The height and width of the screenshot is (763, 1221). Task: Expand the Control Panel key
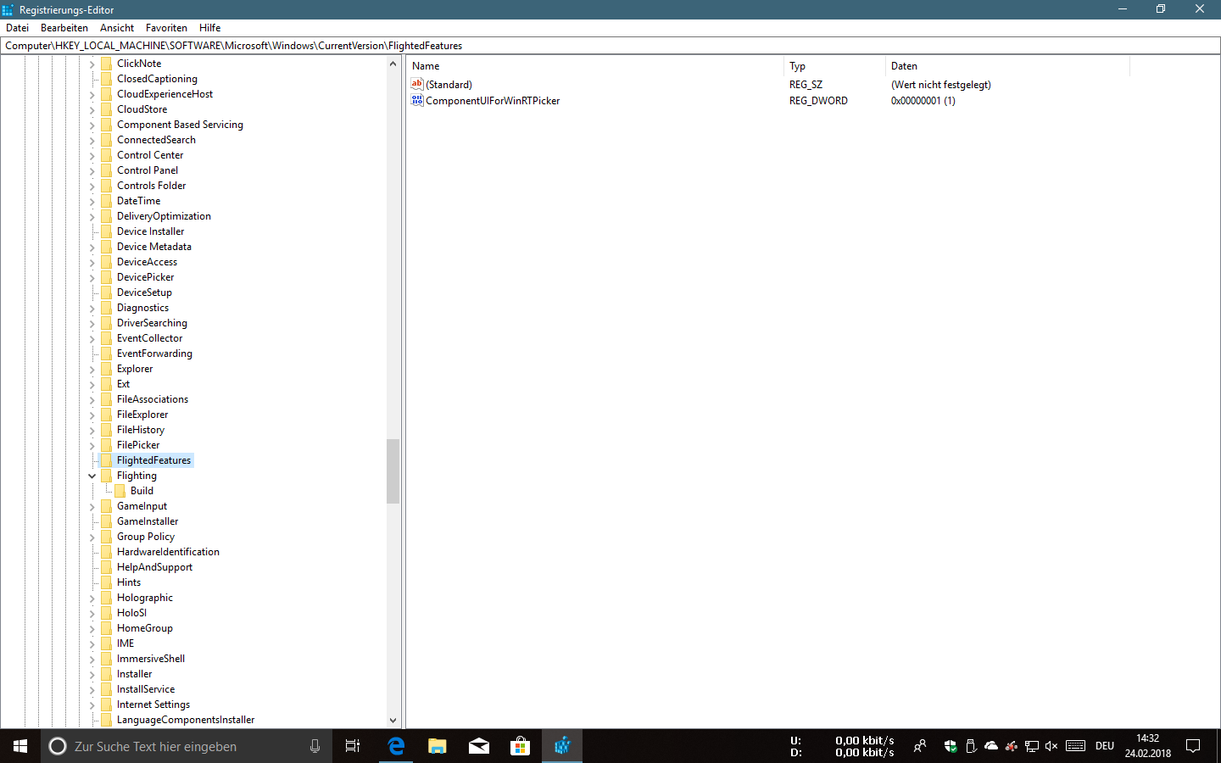92,171
